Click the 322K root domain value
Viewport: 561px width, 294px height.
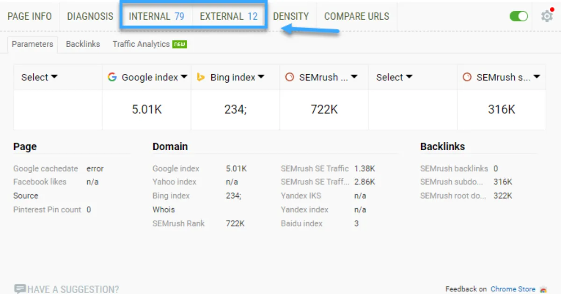point(503,196)
